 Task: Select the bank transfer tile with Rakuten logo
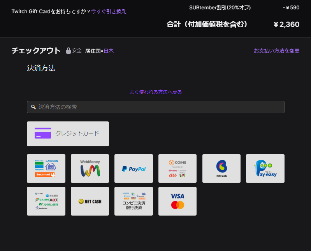46,201
